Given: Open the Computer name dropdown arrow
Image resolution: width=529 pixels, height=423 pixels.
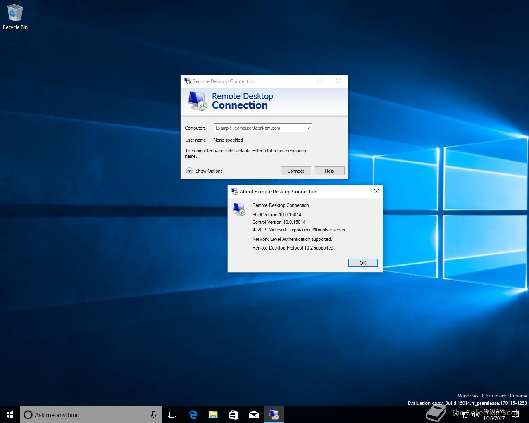Looking at the screenshot, I should [x=308, y=128].
